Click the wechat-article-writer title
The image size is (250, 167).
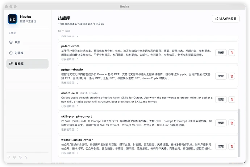(77, 140)
